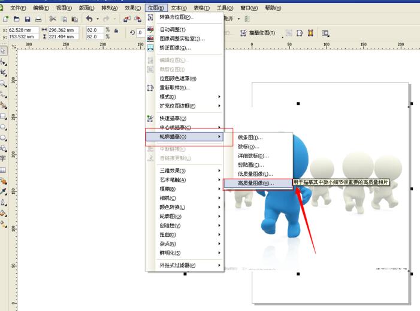Viewport: 420px width, 311px height.
Task: Click the Cut scissors icon
Action: pos(53,19)
